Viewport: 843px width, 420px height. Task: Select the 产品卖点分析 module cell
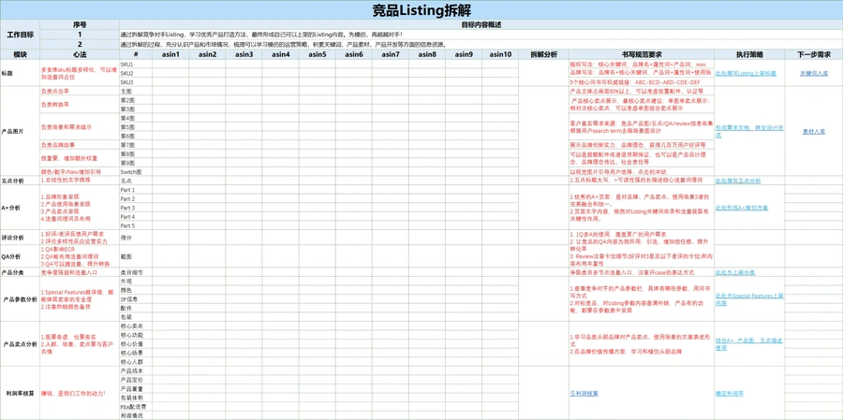pos(20,343)
